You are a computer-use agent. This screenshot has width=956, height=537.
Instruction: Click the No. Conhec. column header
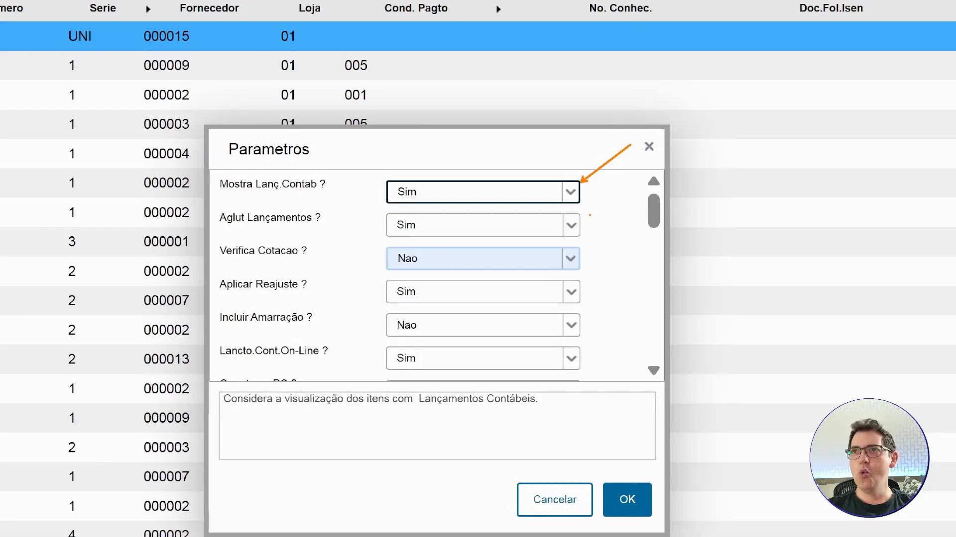click(x=620, y=8)
